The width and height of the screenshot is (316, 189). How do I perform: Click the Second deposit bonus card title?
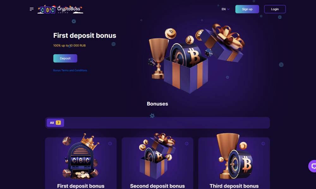point(157,186)
